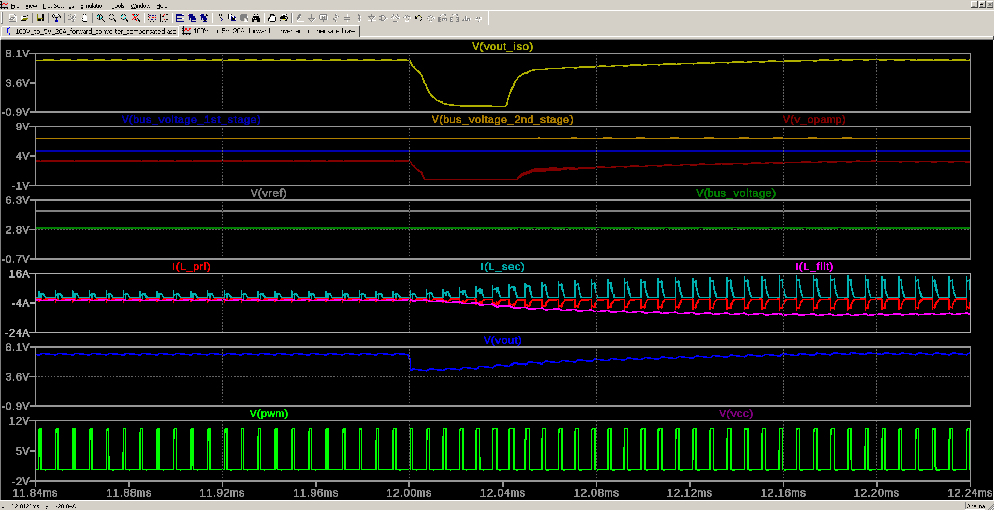The width and height of the screenshot is (994, 510).
Task: Open the Window menu
Action: (140, 6)
